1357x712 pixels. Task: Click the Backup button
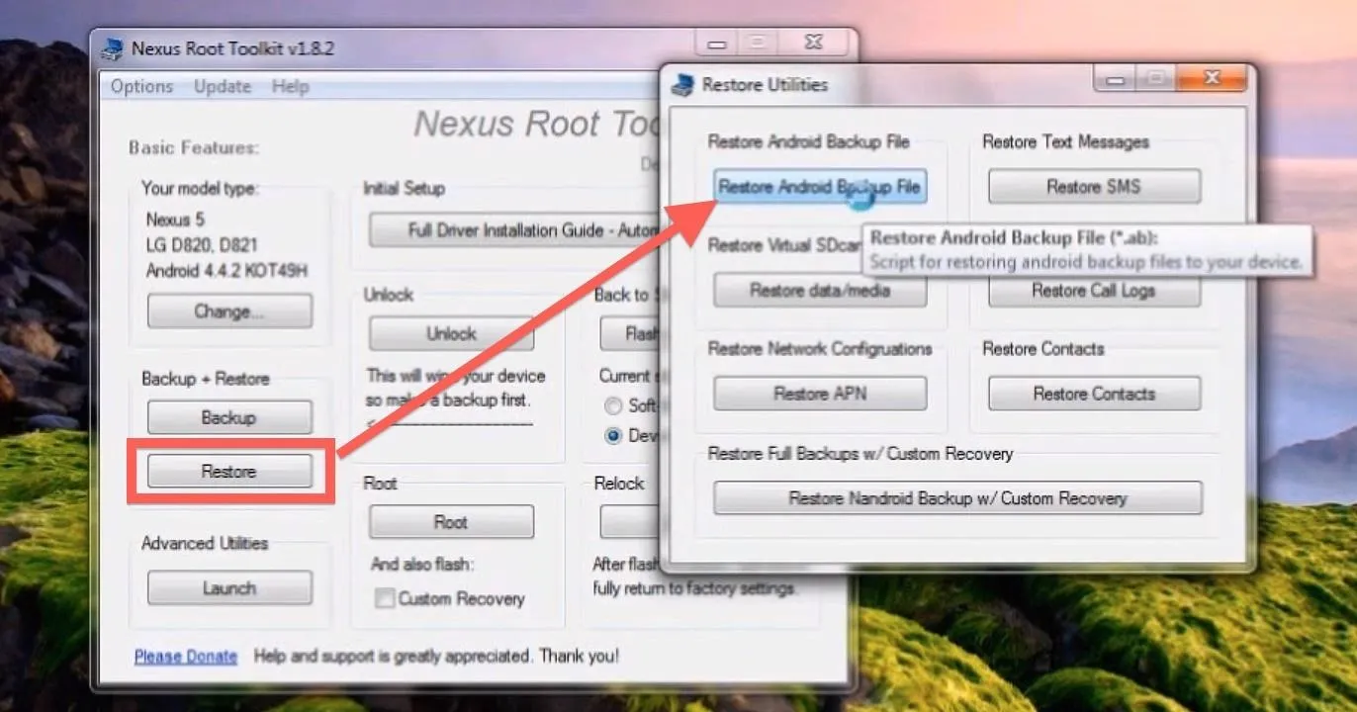point(229,417)
